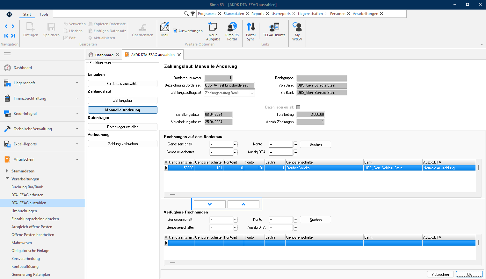Open TEL-Auskunft lookup
The height and width of the screenshot is (279, 486).
point(274,30)
